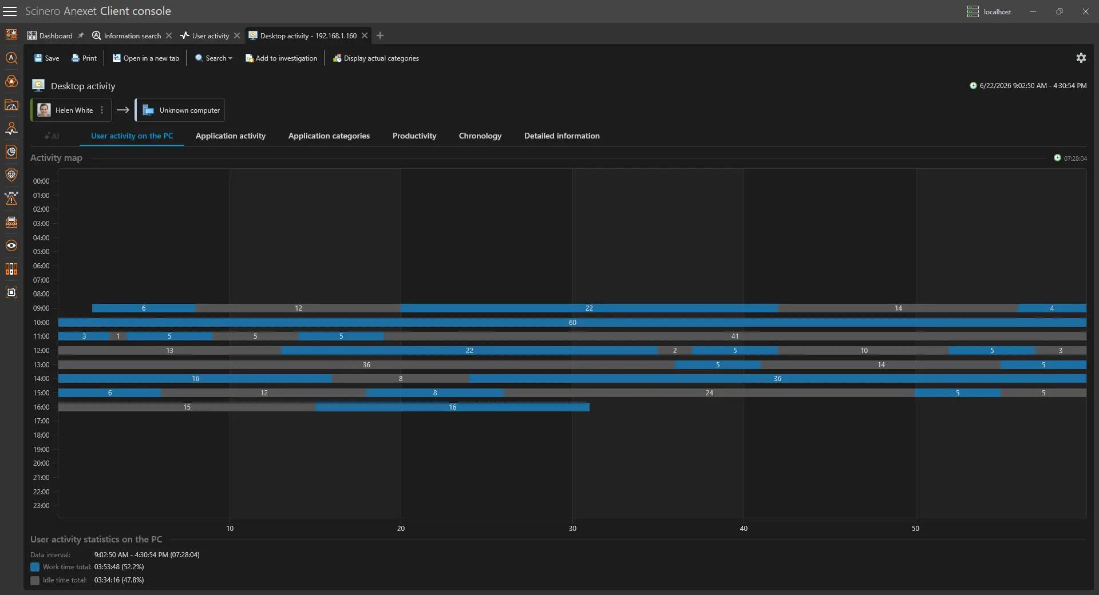The height and width of the screenshot is (595, 1099).
Task: Display actual categories
Action: (375, 58)
